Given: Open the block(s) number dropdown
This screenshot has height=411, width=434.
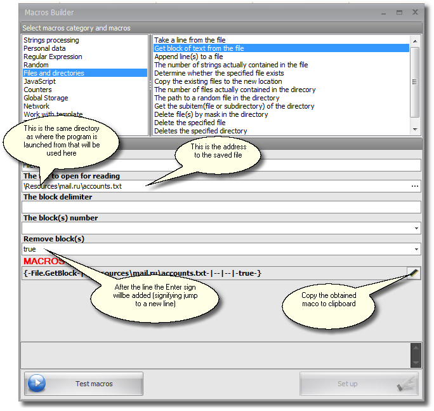Looking at the screenshot, I should pos(416,228).
